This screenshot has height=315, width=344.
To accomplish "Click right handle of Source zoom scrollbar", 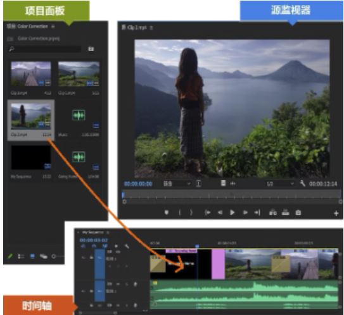I will point(340,202).
